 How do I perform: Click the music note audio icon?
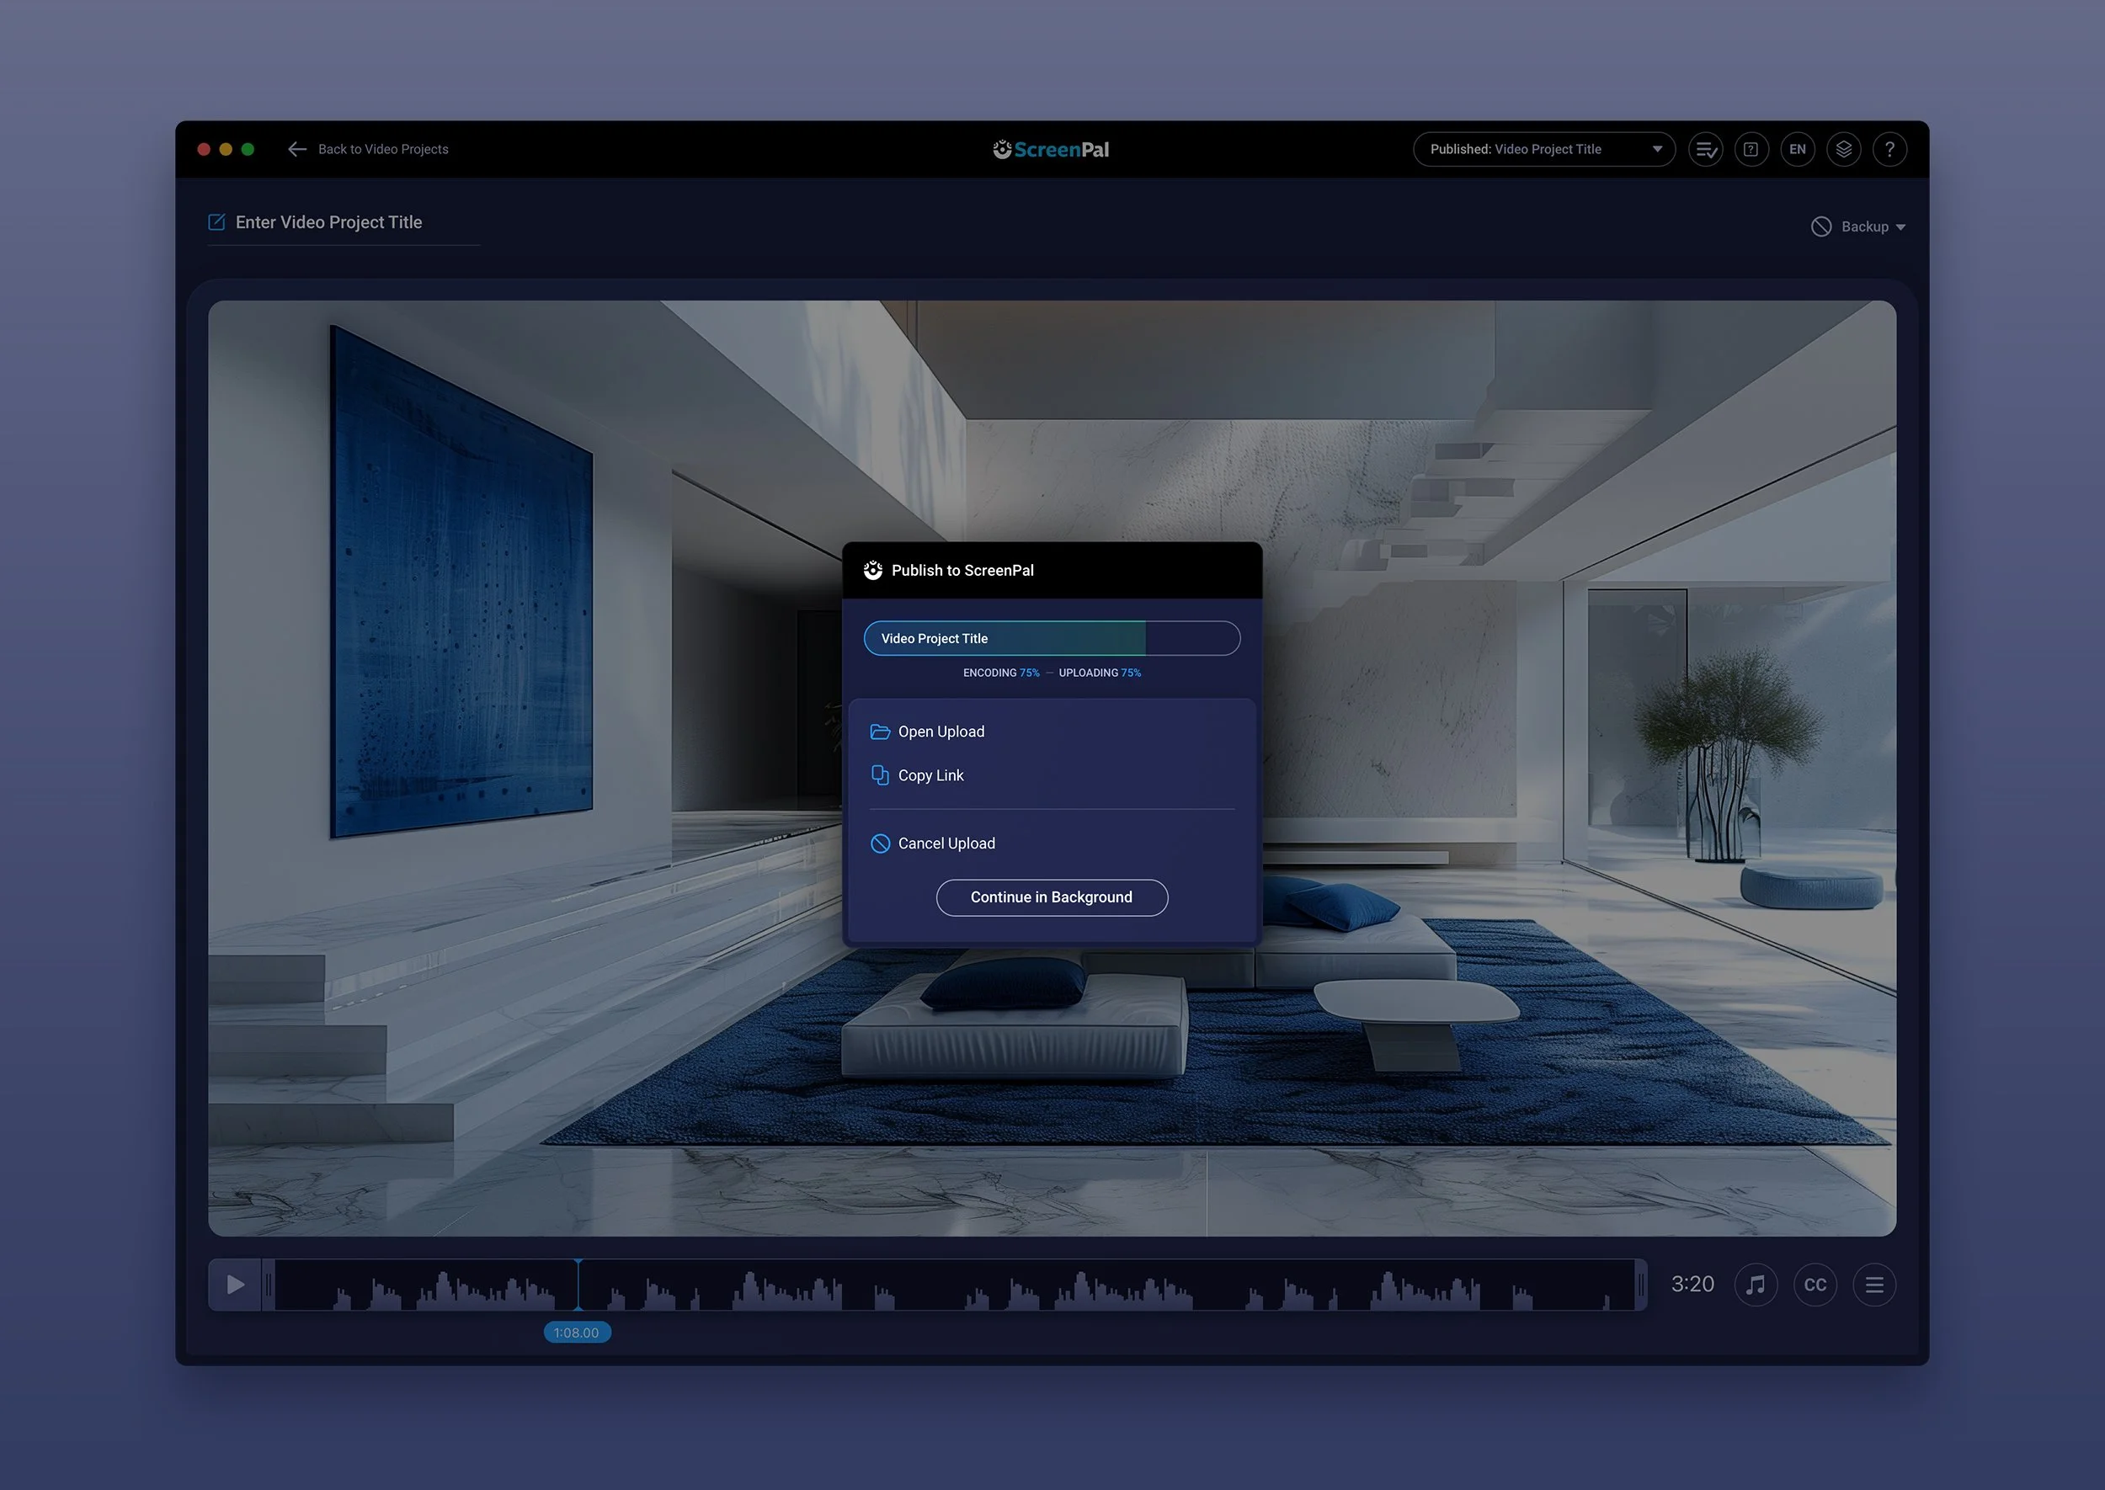pyautogui.click(x=1756, y=1285)
